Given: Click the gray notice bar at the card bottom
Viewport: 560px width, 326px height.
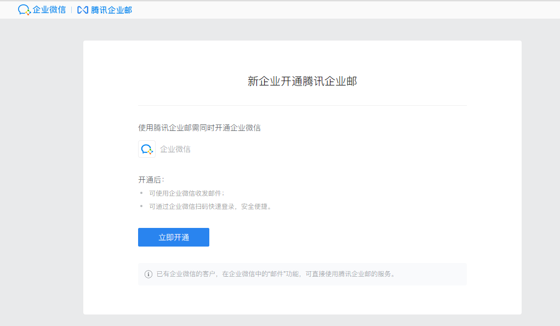Looking at the screenshot, I should point(302,274).
